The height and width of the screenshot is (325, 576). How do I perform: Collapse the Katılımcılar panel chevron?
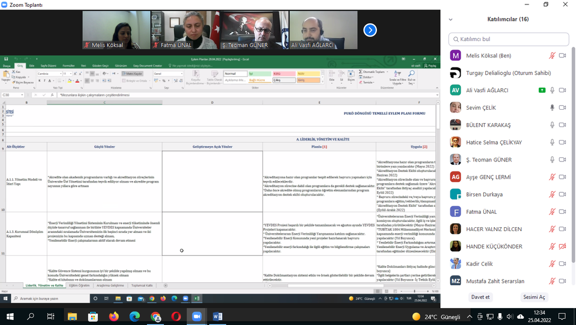point(451,19)
